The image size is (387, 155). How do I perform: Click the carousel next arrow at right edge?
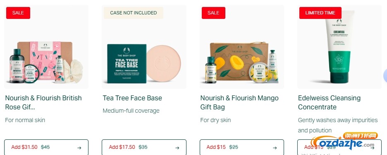tap(385, 76)
